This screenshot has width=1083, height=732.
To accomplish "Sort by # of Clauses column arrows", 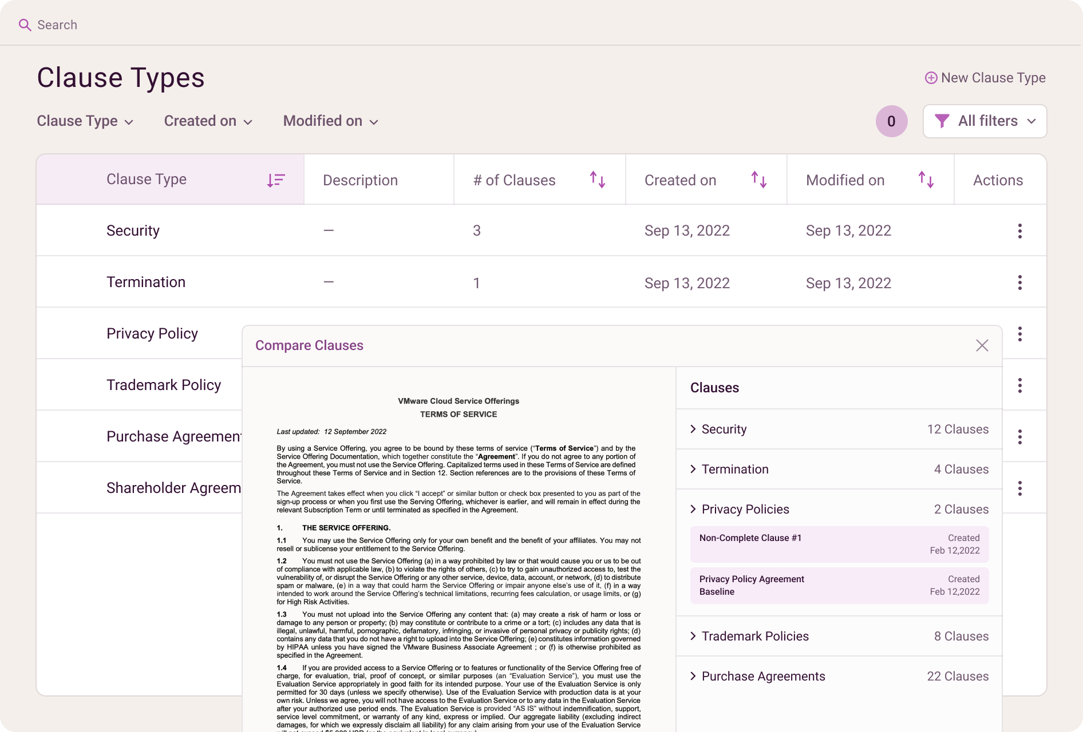I will [x=598, y=180].
